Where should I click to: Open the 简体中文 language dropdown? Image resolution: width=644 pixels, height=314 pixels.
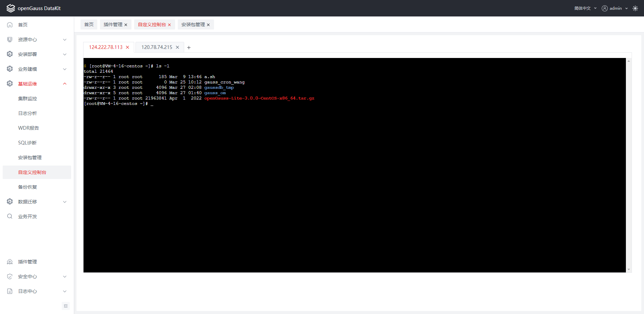[x=585, y=8]
